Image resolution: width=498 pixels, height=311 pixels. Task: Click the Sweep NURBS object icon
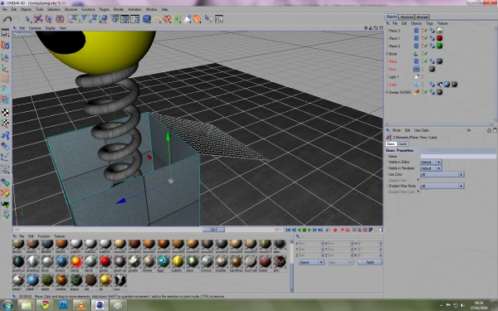(416, 92)
